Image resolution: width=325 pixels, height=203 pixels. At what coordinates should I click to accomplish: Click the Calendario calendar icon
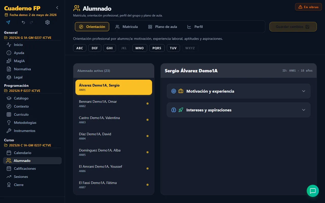point(9,153)
